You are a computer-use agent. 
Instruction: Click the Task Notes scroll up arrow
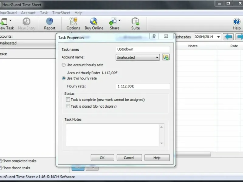(x=162, y=127)
